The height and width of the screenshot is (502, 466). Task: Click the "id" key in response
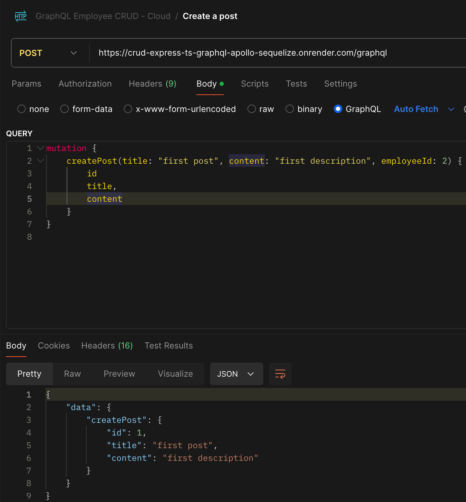pos(117,433)
